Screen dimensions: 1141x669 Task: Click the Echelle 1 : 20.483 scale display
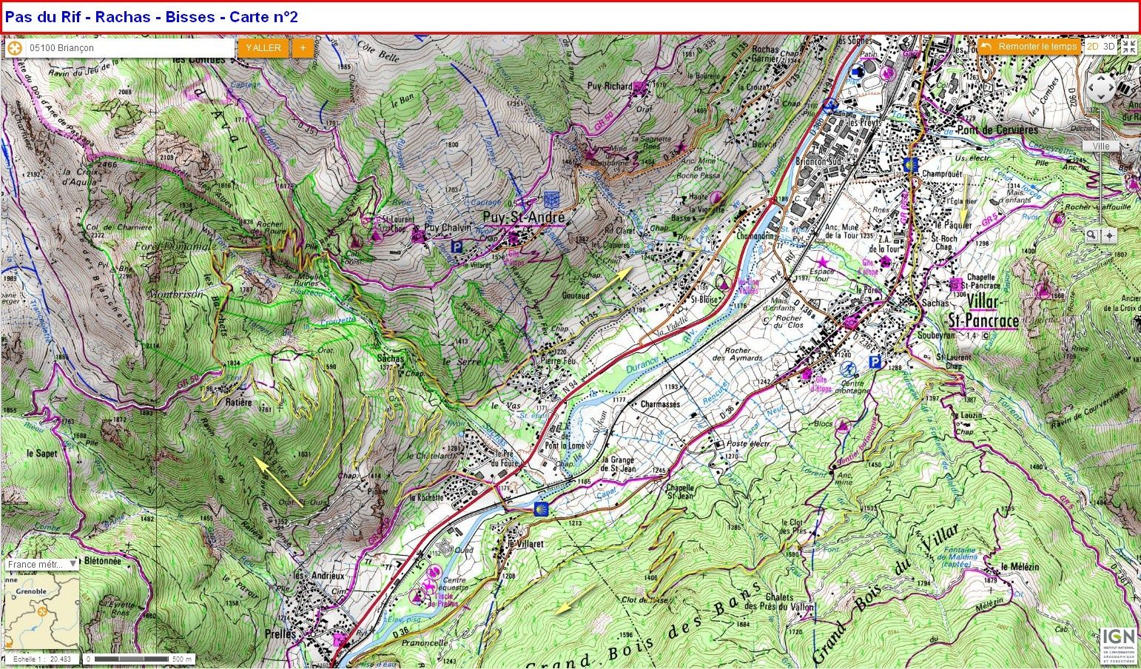(x=41, y=659)
